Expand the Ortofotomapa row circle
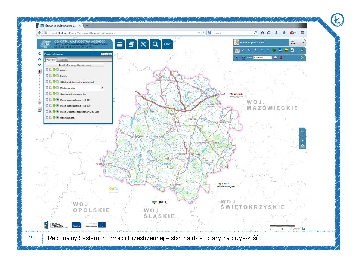The image size is (357, 268). pyautogui.click(x=47, y=117)
